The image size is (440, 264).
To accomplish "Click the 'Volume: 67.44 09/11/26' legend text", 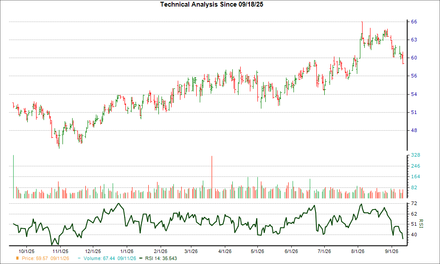I will (110, 258).
